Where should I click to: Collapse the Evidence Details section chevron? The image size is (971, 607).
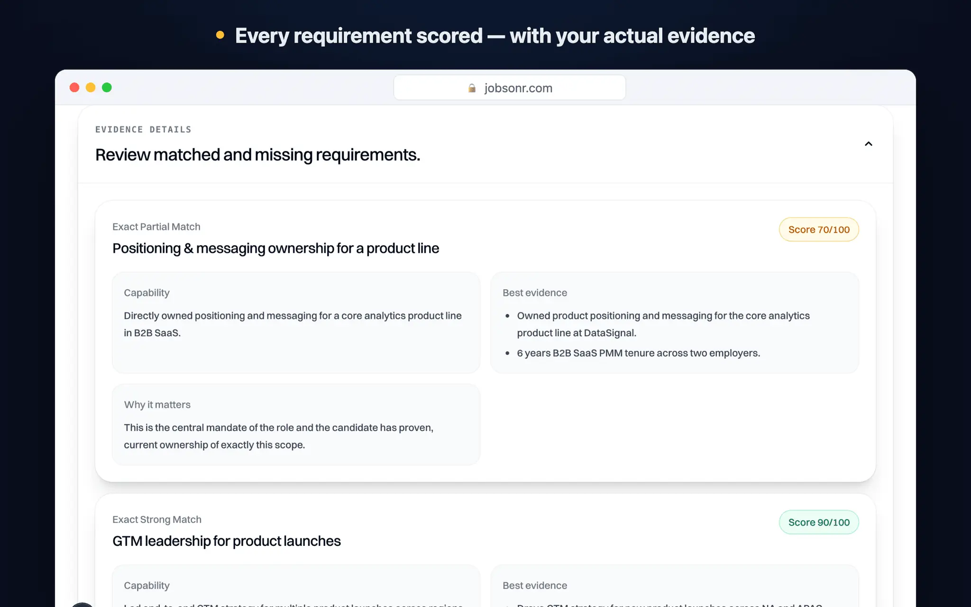(868, 144)
